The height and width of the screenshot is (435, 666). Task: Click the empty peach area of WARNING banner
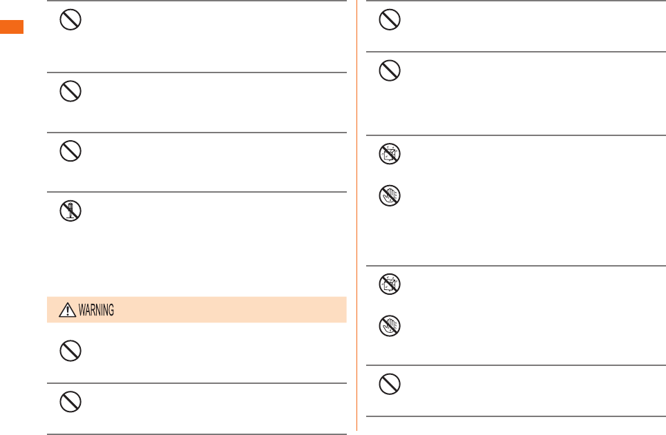pyautogui.click(x=229, y=310)
